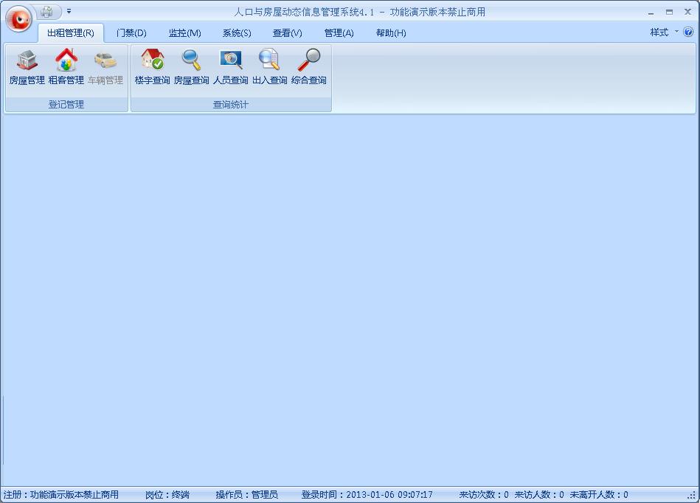Open the 样式 style dropdown

[x=664, y=32]
